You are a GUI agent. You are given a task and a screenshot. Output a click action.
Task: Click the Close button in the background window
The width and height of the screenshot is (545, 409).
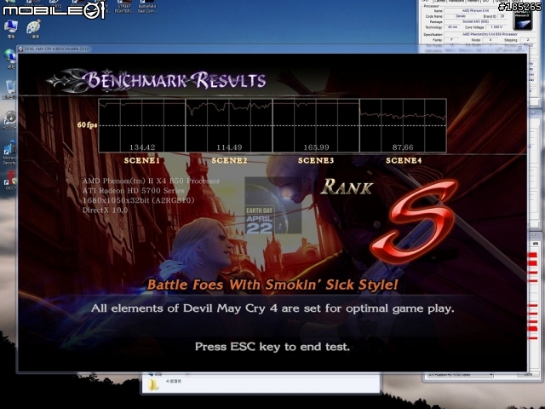click(x=528, y=375)
